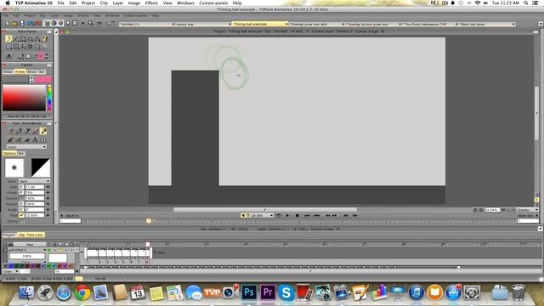Click the color wheel icon in toolbar

click(x=54, y=23)
